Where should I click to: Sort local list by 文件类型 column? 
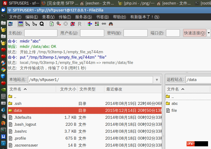pos(91,89)
